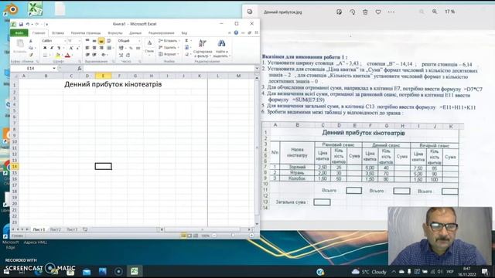This screenshot has width=495, height=278.
Task: Switch to Page Layout view in status bar
Action: (x=189, y=236)
